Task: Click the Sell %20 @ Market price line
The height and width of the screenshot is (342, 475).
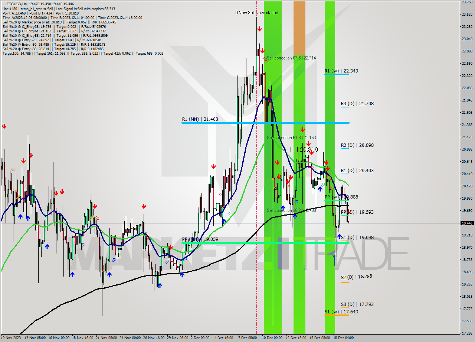Action: pos(59,22)
